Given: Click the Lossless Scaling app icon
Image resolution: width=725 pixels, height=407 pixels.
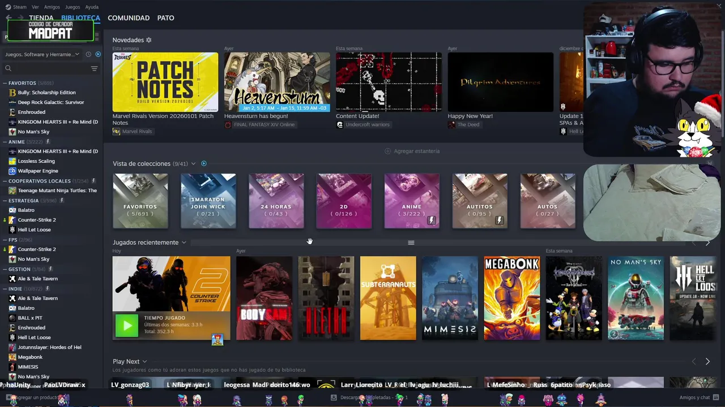Looking at the screenshot, I should coord(12,161).
